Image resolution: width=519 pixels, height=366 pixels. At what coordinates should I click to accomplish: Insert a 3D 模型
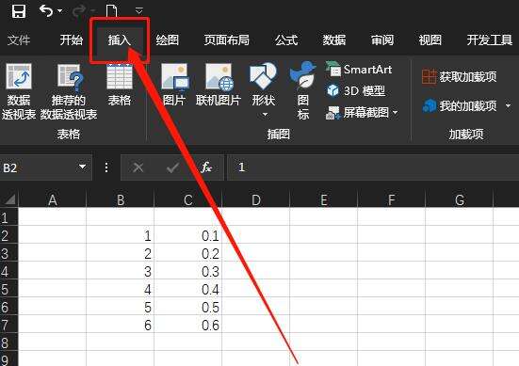[x=356, y=91]
